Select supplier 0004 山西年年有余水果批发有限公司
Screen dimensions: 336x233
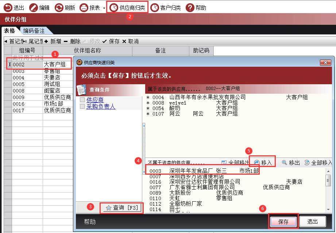[x=227, y=97]
